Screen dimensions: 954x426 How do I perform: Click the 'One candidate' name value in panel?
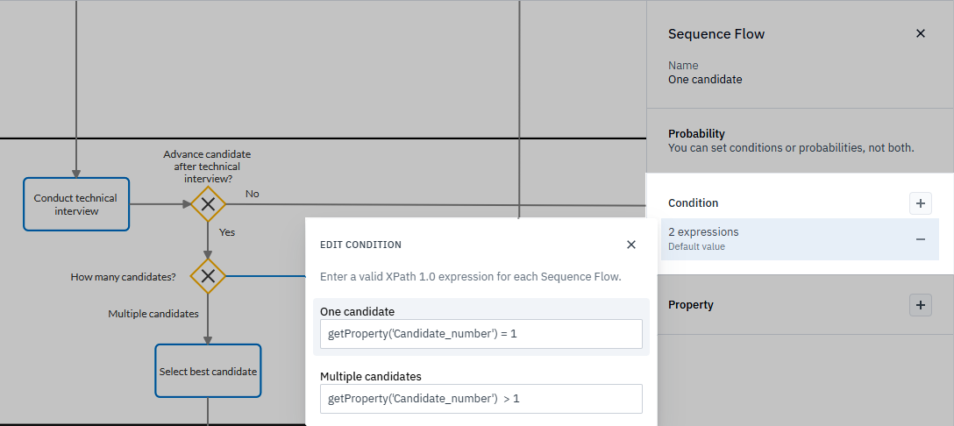pos(705,80)
